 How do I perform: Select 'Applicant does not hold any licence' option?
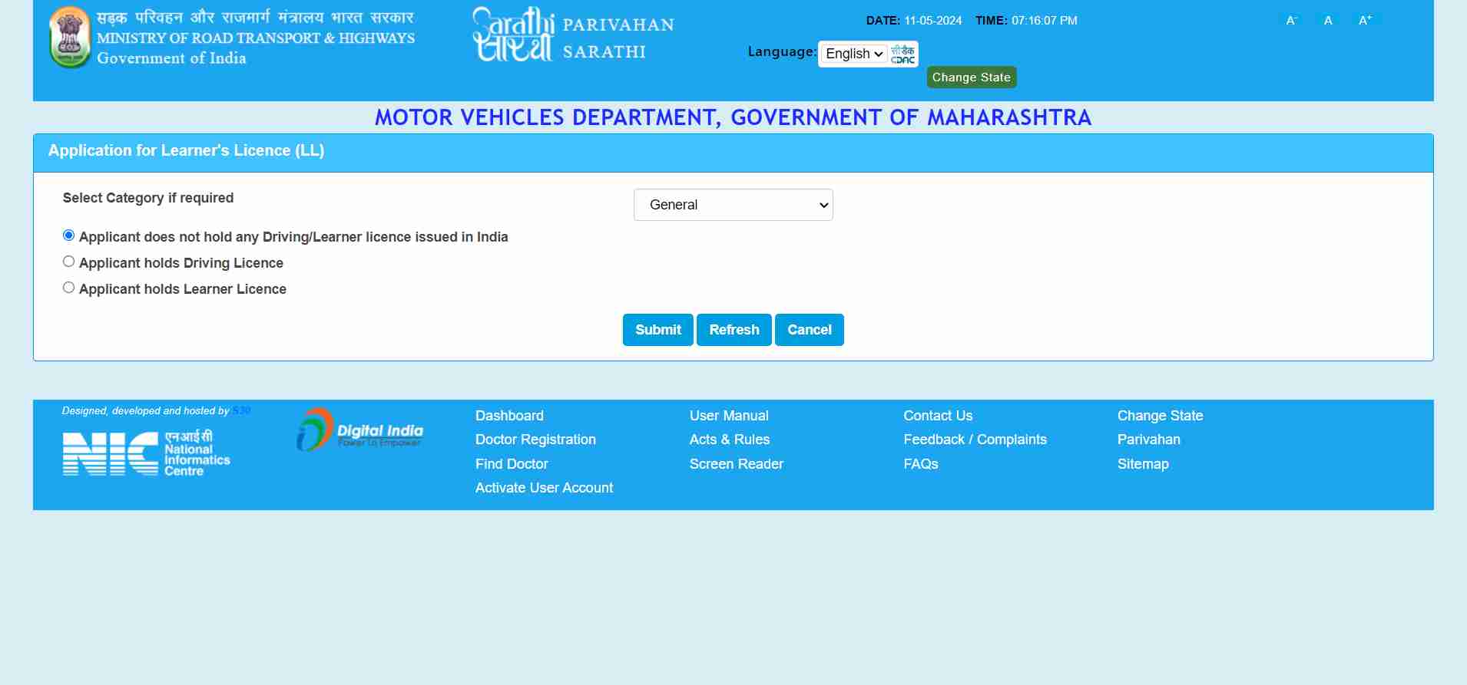pos(69,235)
